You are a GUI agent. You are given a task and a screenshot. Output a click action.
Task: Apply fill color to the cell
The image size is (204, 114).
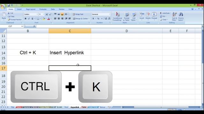(x=44, y=19)
